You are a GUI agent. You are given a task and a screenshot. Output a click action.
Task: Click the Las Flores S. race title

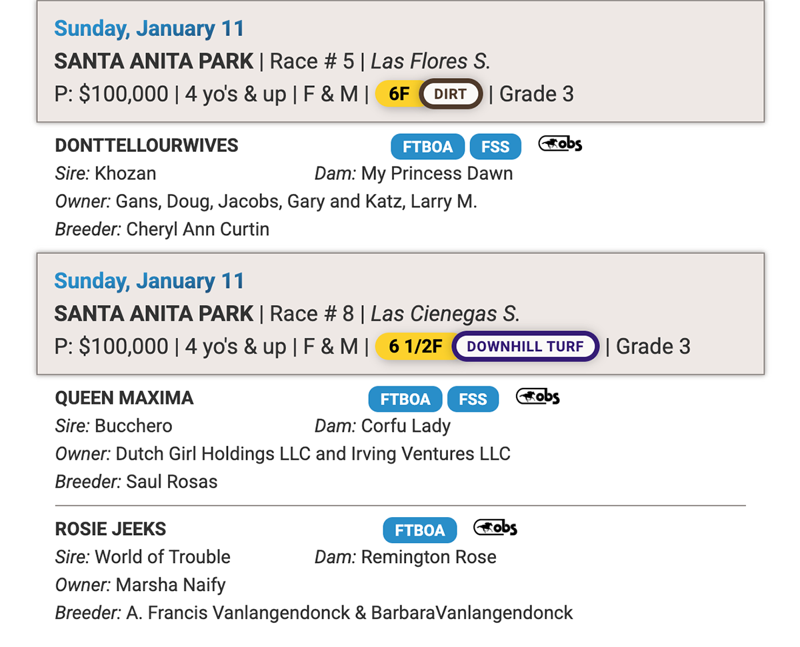click(x=431, y=61)
